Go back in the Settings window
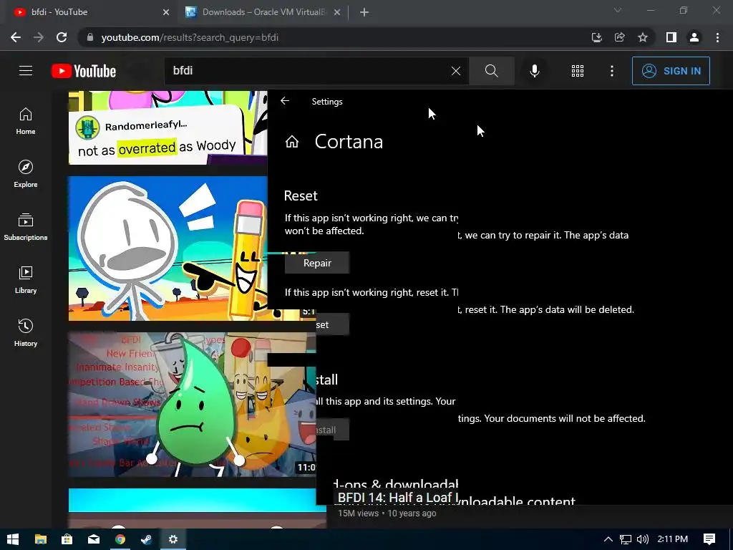The height and width of the screenshot is (550, 733). pos(285,101)
